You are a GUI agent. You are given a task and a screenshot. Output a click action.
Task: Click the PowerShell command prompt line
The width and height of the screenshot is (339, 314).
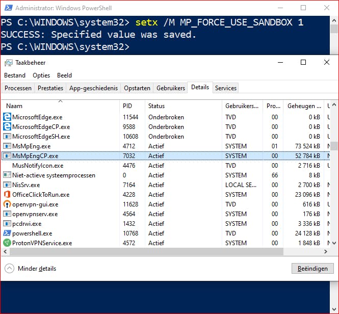[x=65, y=47]
